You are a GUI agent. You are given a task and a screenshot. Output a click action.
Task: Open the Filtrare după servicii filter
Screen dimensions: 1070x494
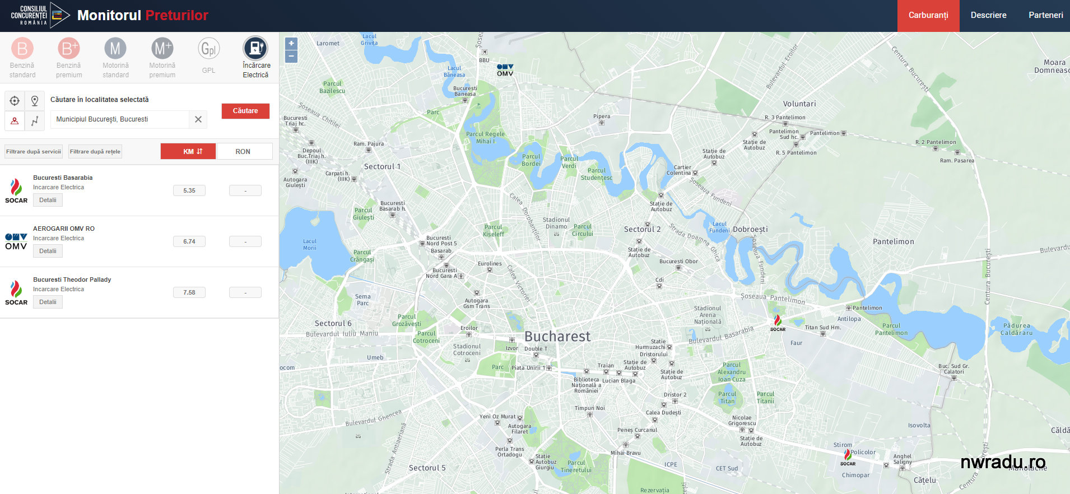pyautogui.click(x=34, y=152)
